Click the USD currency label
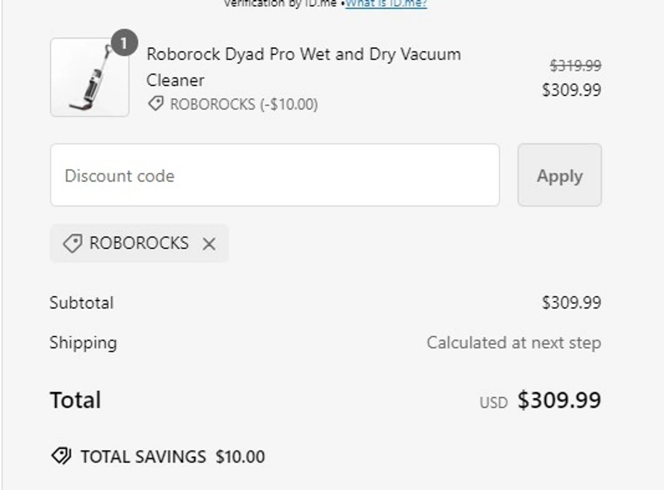 (x=494, y=403)
